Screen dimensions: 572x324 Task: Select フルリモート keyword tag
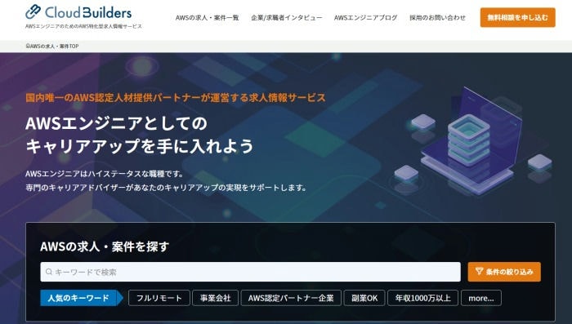point(159,298)
